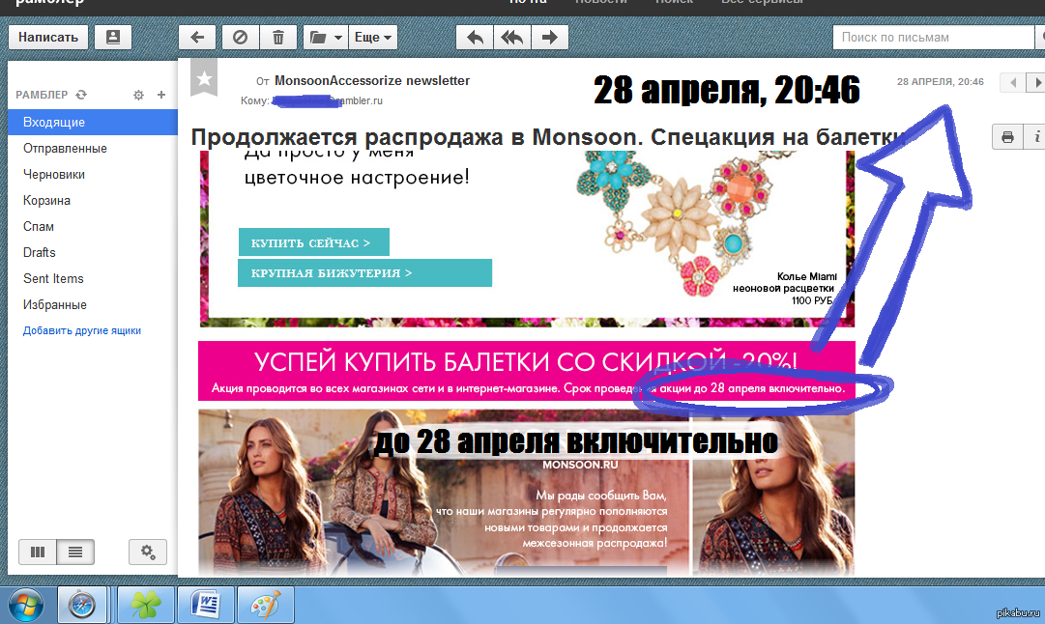Click the Написать compose button
Image resolution: width=1045 pixels, height=624 pixels.
pos(48,38)
